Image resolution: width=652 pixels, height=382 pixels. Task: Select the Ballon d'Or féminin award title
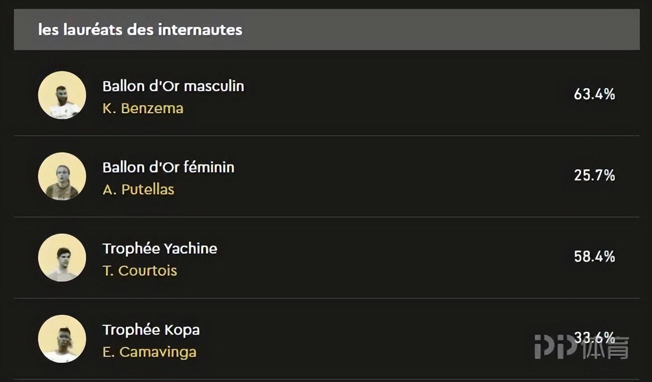coord(168,167)
